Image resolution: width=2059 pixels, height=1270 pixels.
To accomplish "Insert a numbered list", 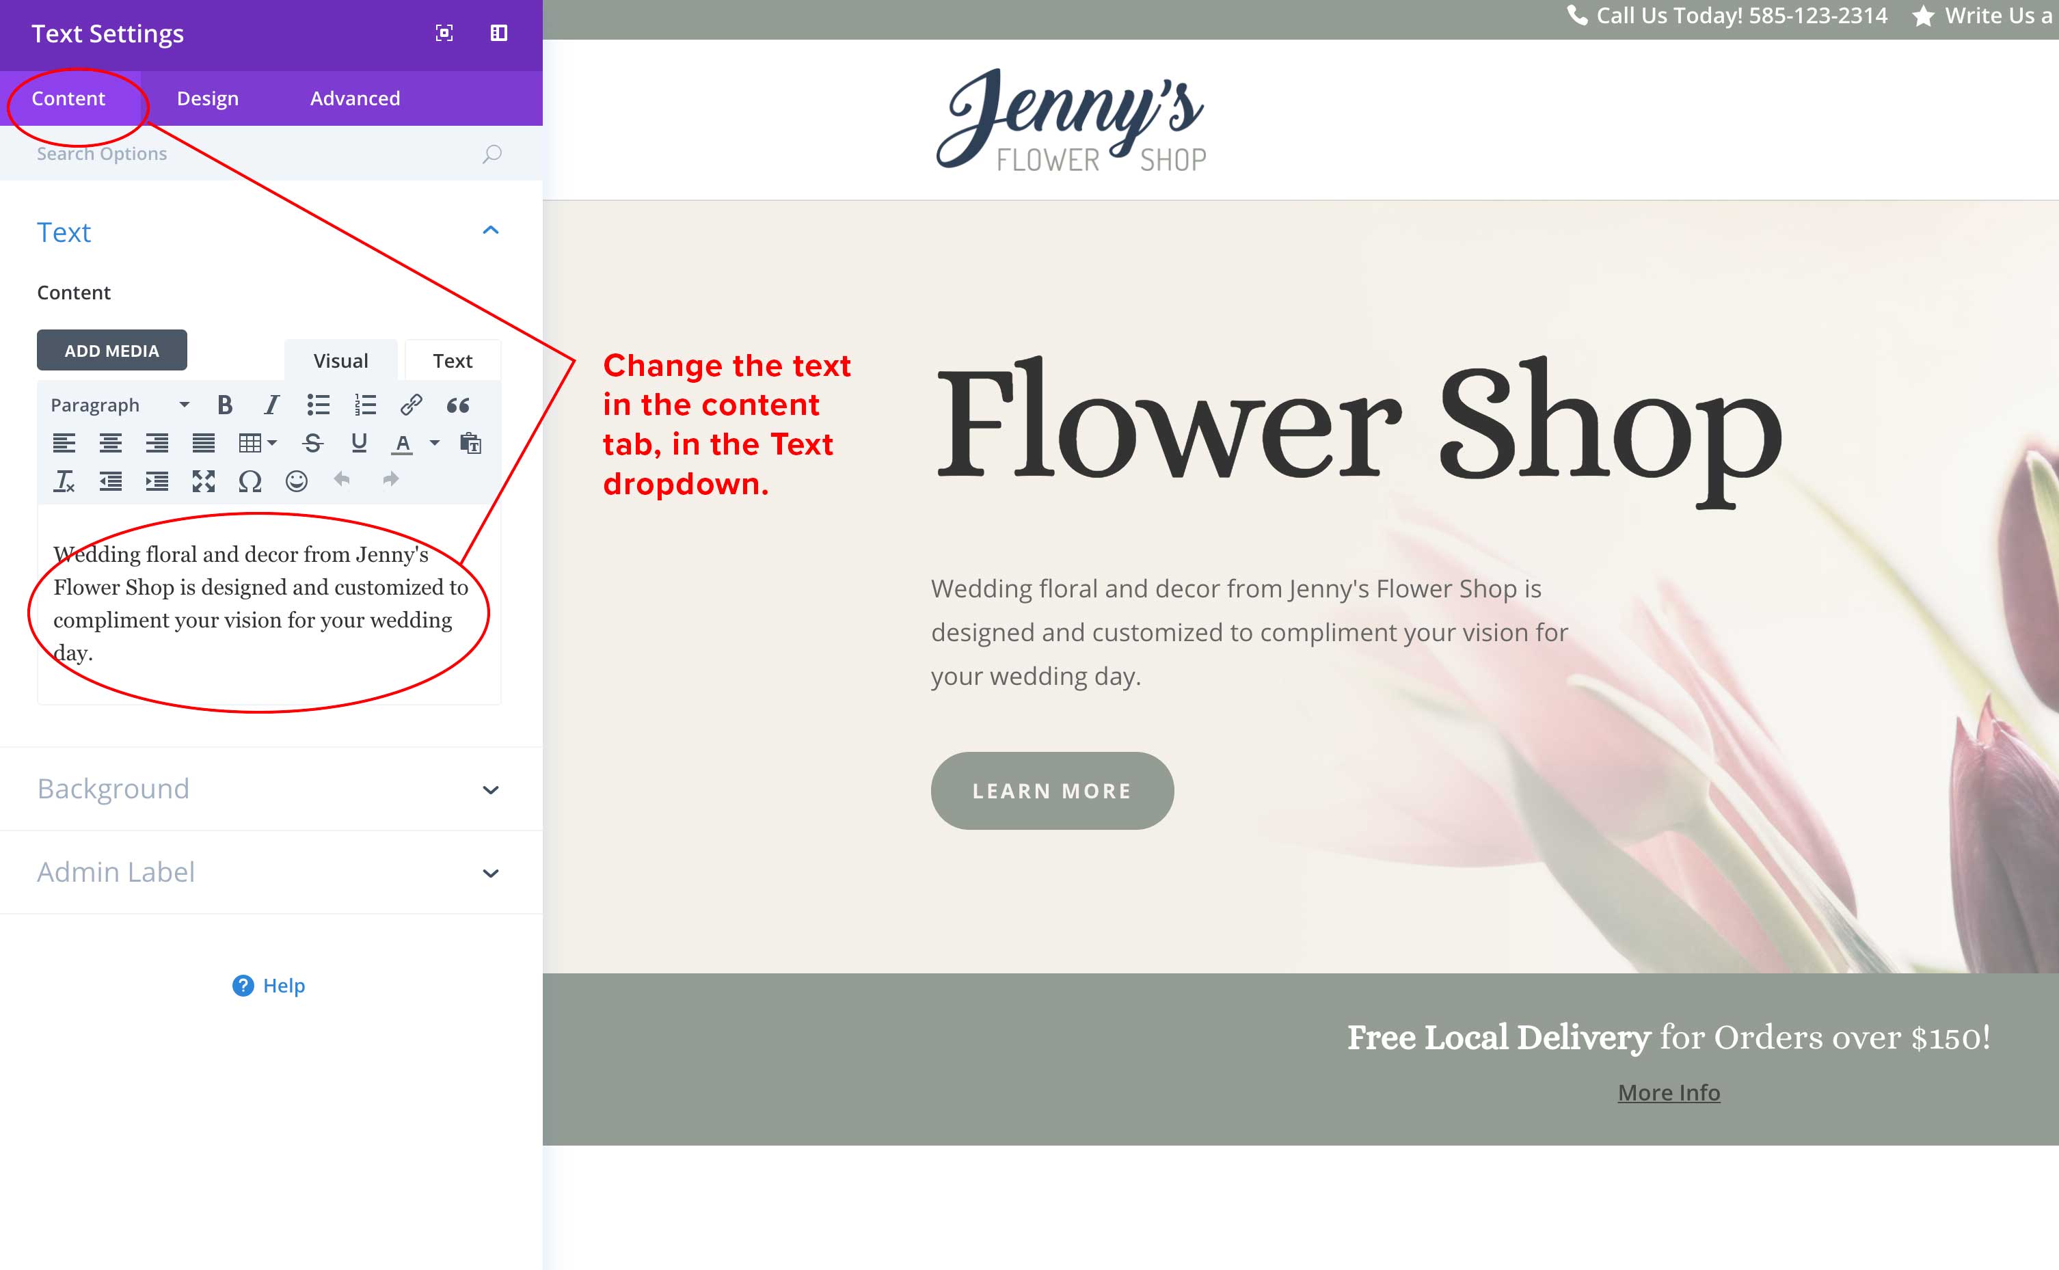I will 366,405.
